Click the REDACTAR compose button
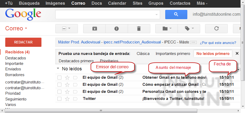 [x=23, y=42]
